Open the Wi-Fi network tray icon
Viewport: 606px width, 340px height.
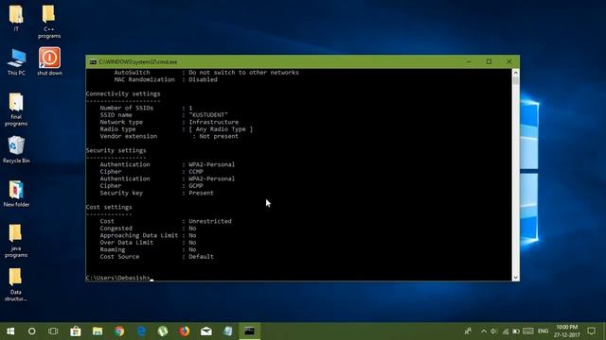(505, 331)
